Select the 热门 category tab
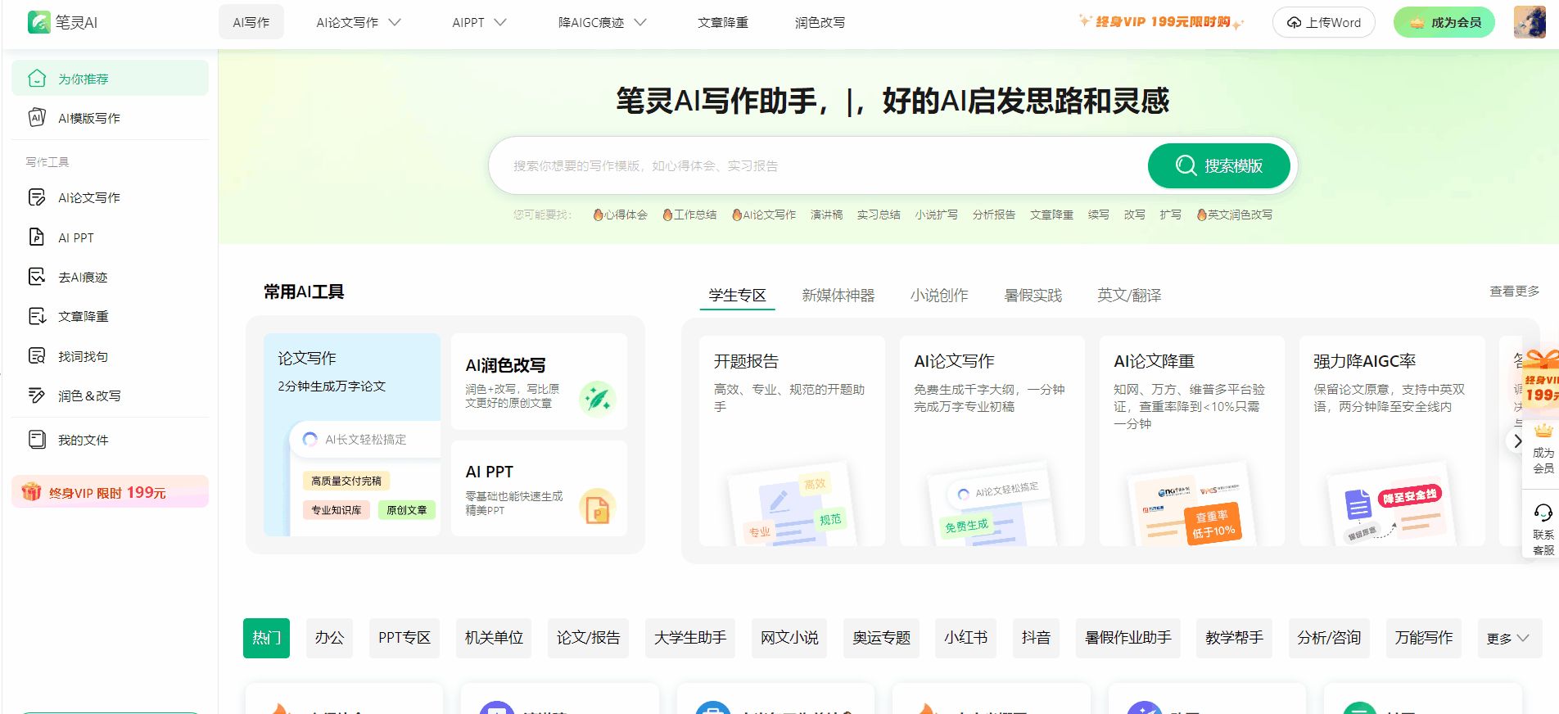The width and height of the screenshot is (1559, 714). click(x=266, y=638)
